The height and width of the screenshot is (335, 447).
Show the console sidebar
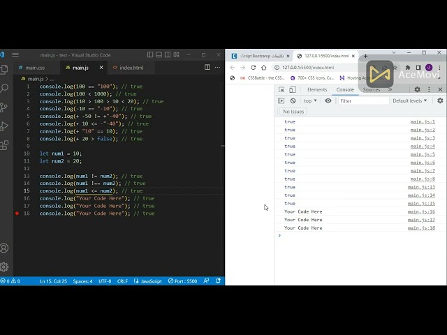(281, 100)
